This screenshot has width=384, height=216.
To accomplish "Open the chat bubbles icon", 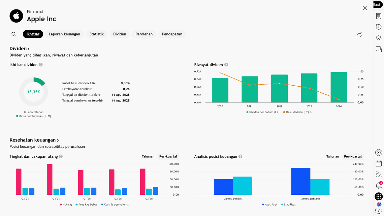I will (x=379, y=49).
